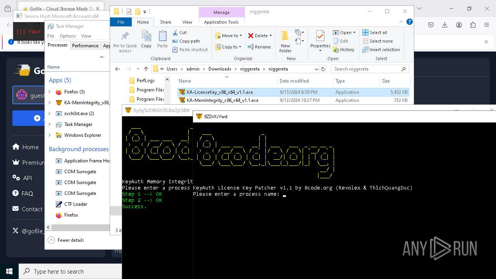Click Firefox extensions puzzle icon

473,25
